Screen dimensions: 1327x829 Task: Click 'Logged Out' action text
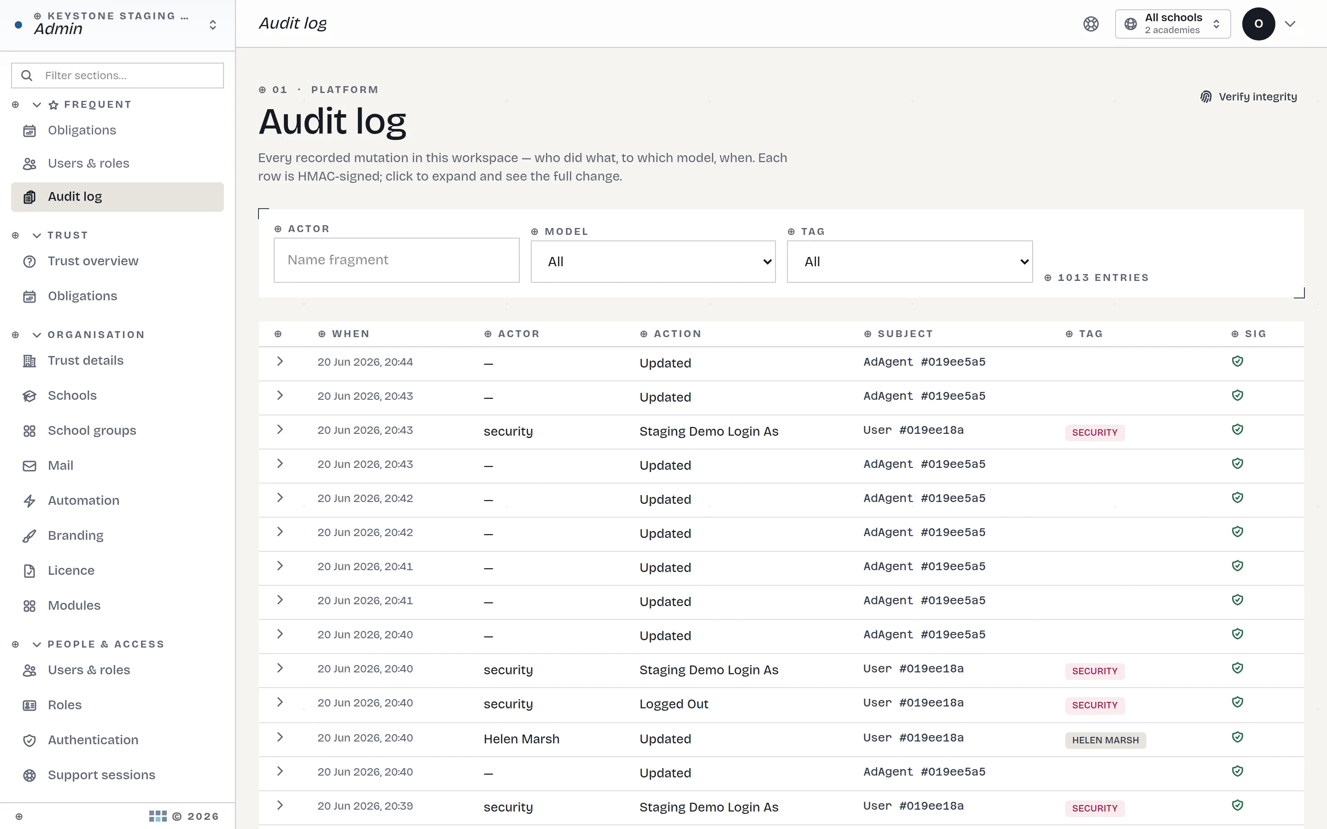(673, 704)
